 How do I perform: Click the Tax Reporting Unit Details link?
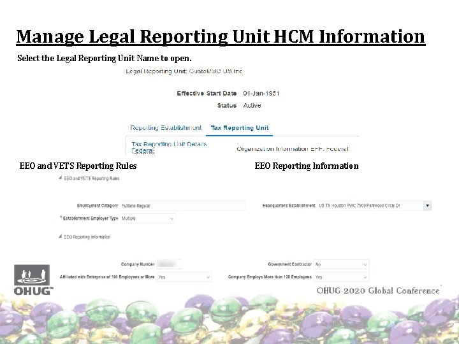(169, 144)
